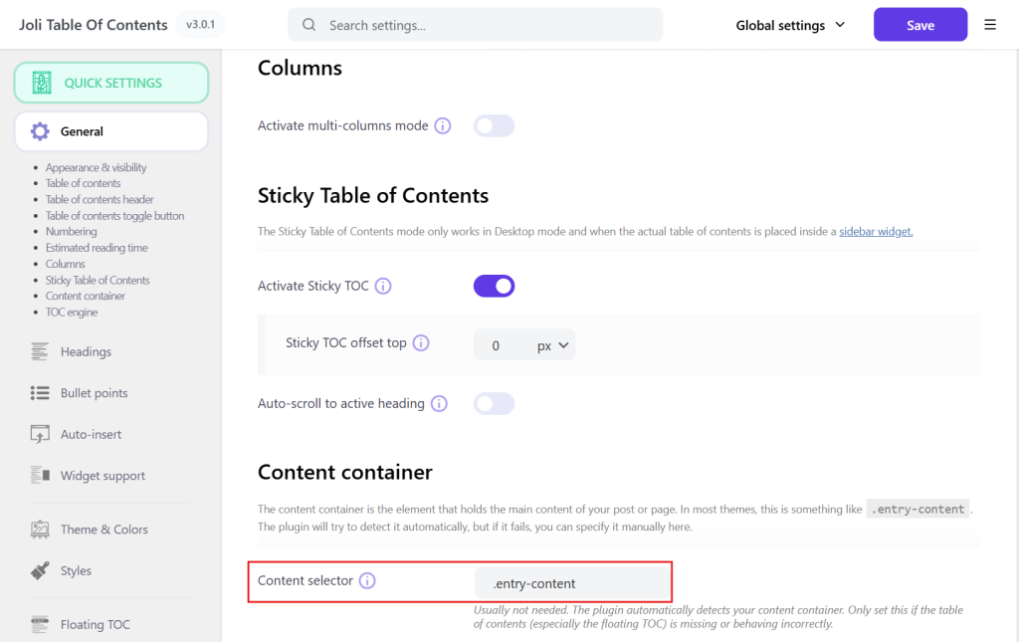Click info icon beside Sticky TOC offset top

click(x=421, y=343)
